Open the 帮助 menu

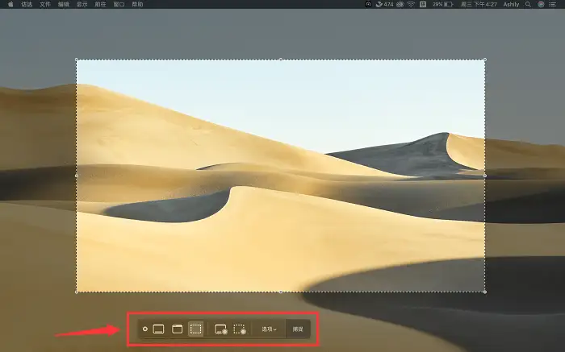click(x=137, y=4)
